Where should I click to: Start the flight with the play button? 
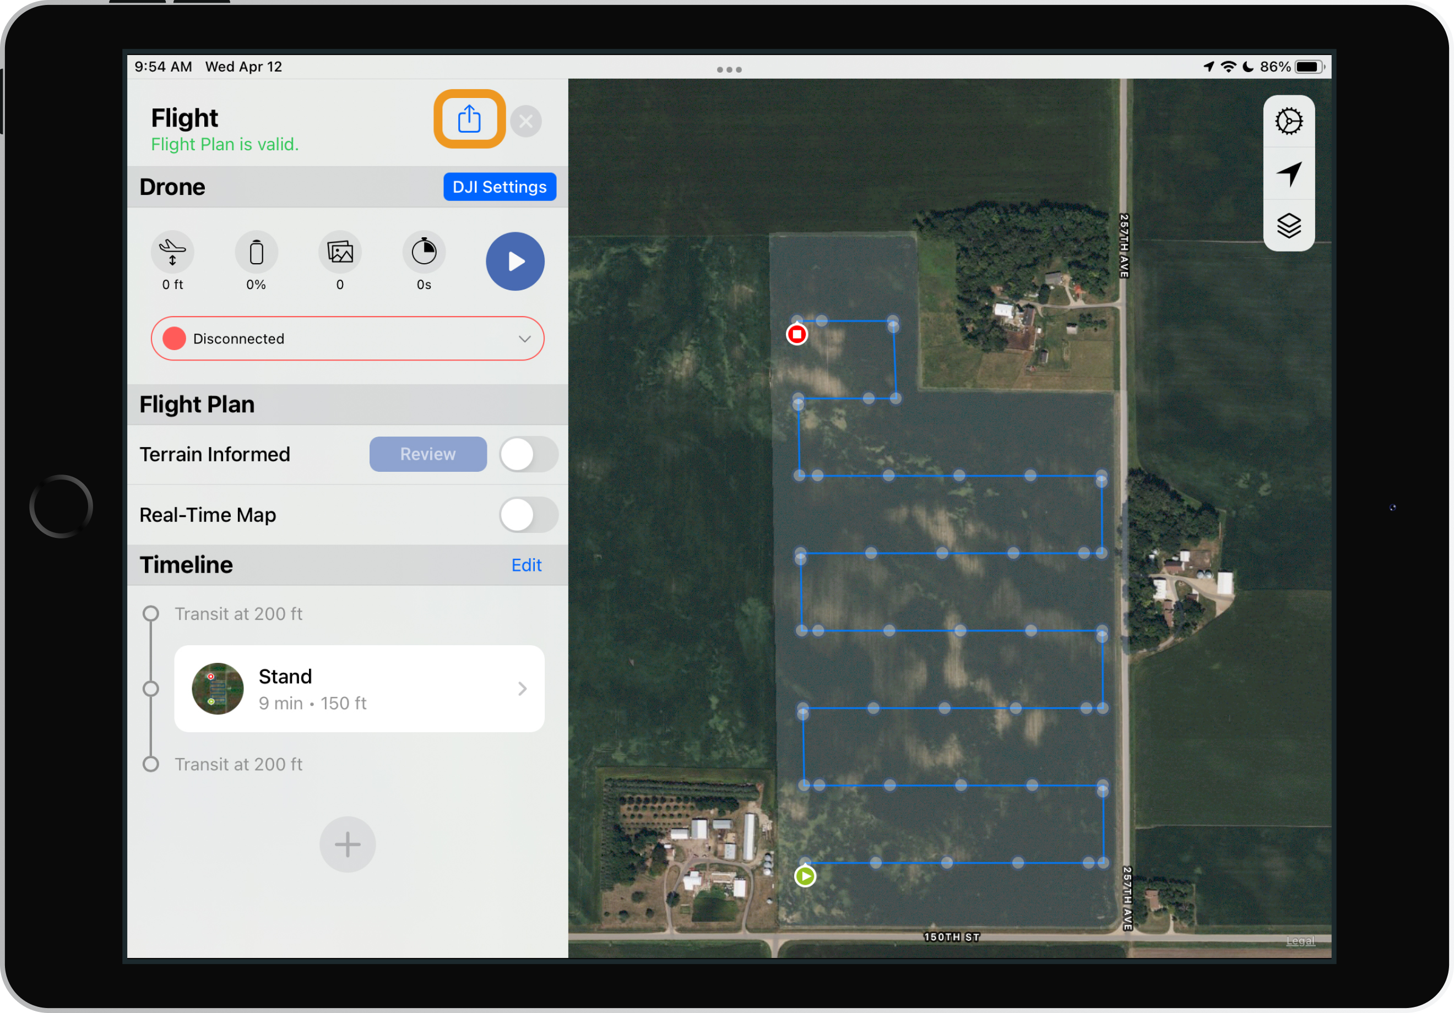(515, 262)
